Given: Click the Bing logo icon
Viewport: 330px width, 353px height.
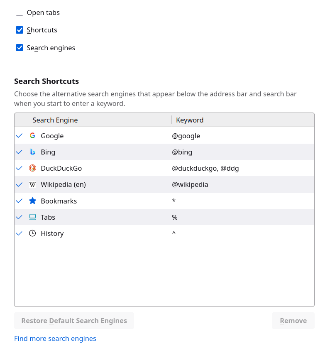Looking at the screenshot, I should 33,152.
